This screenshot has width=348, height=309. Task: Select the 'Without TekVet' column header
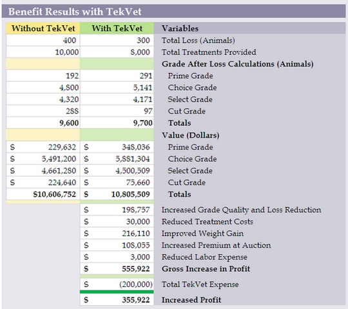43,28
